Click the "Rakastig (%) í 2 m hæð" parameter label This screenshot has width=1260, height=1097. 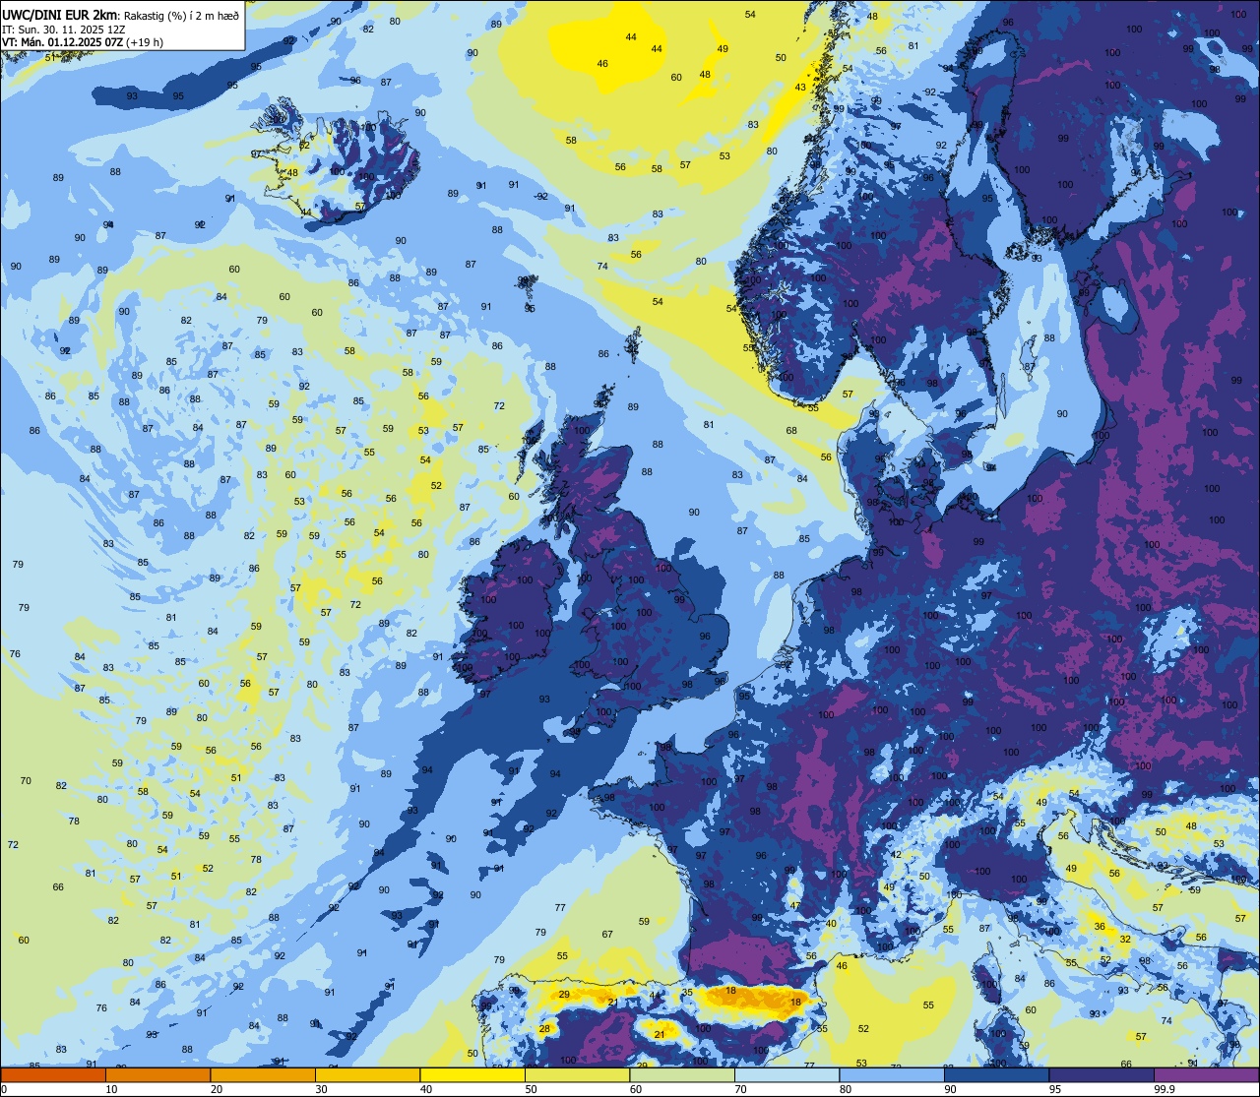180,15
